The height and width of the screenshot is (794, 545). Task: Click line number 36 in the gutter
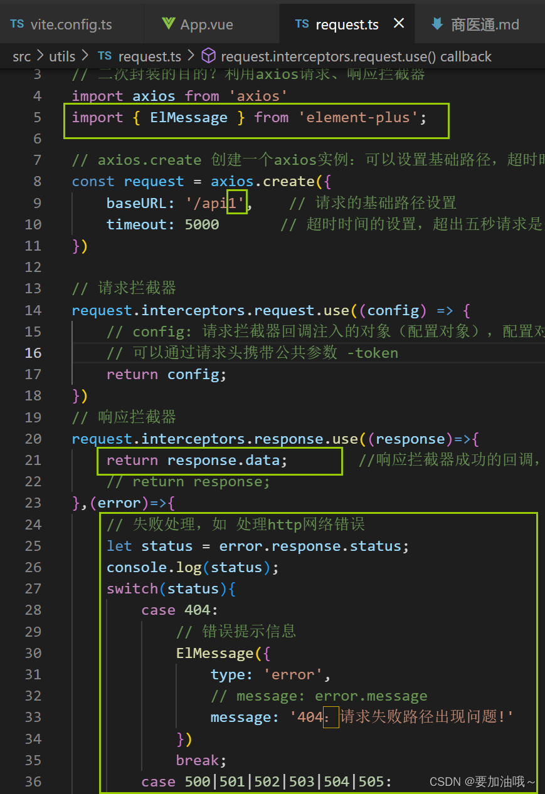tap(33, 781)
